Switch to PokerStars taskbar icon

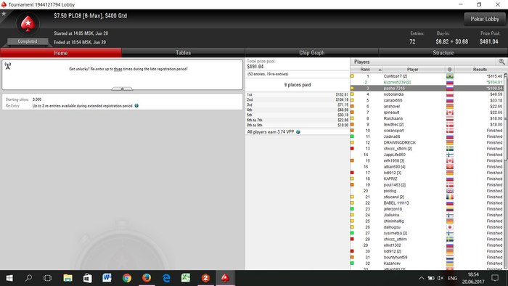[225, 278]
